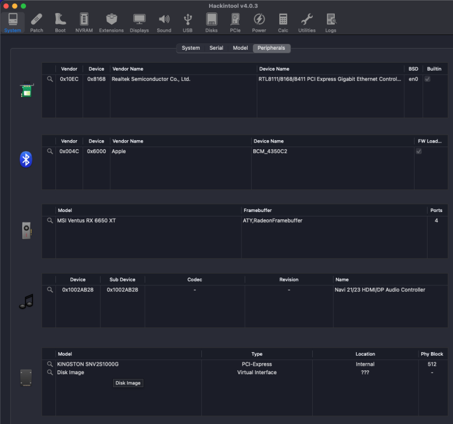The image size is (453, 424).
Task: Select the MSI Ventus RX 6650 XT row
Action: pos(245,220)
